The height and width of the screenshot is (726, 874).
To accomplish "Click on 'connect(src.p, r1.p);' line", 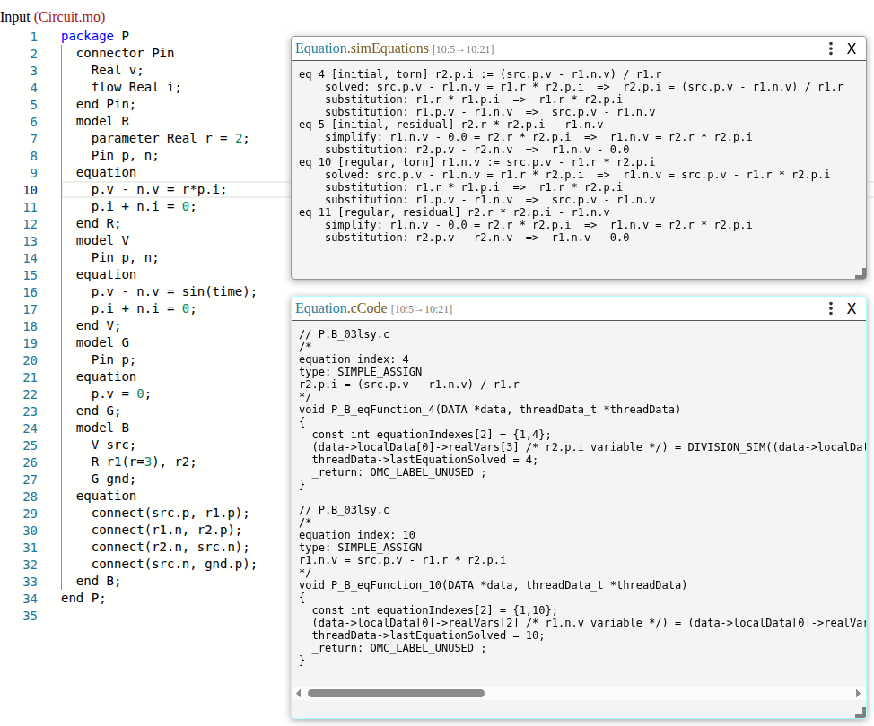I will [x=170, y=513].
